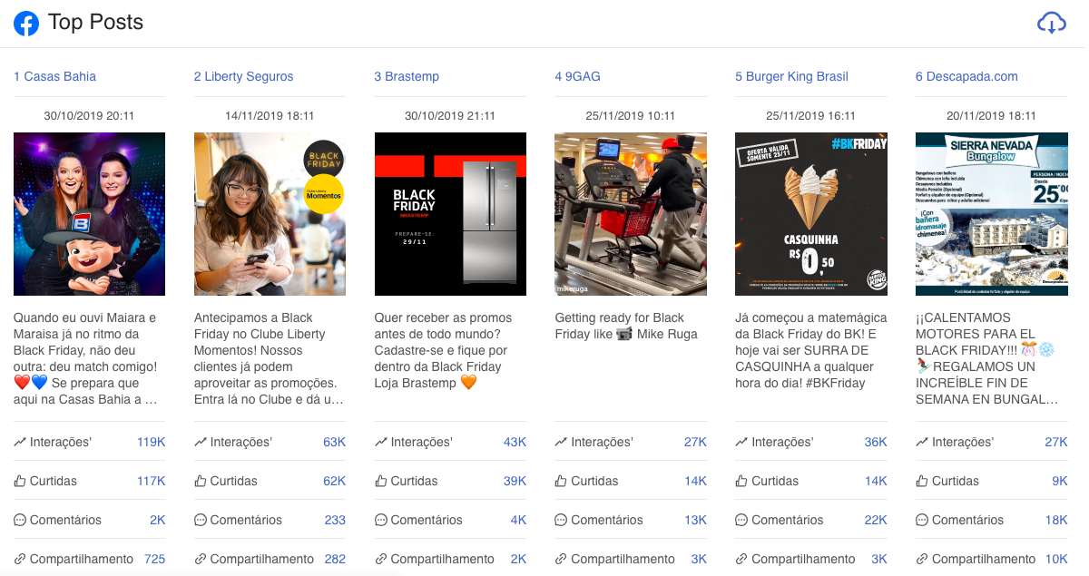Open the 1 Casas Bahia page link
1089x576 pixels.
[54, 76]
